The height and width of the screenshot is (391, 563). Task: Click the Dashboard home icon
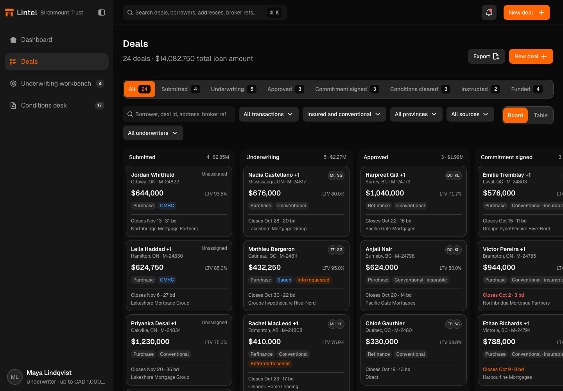pyautogui.click(x=13, y=39)
